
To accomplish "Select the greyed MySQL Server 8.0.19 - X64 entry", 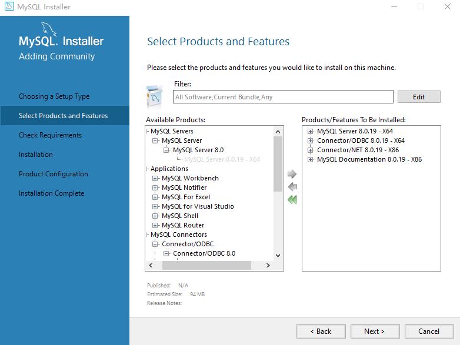I will pyautogui.click(x=222, y=159).
